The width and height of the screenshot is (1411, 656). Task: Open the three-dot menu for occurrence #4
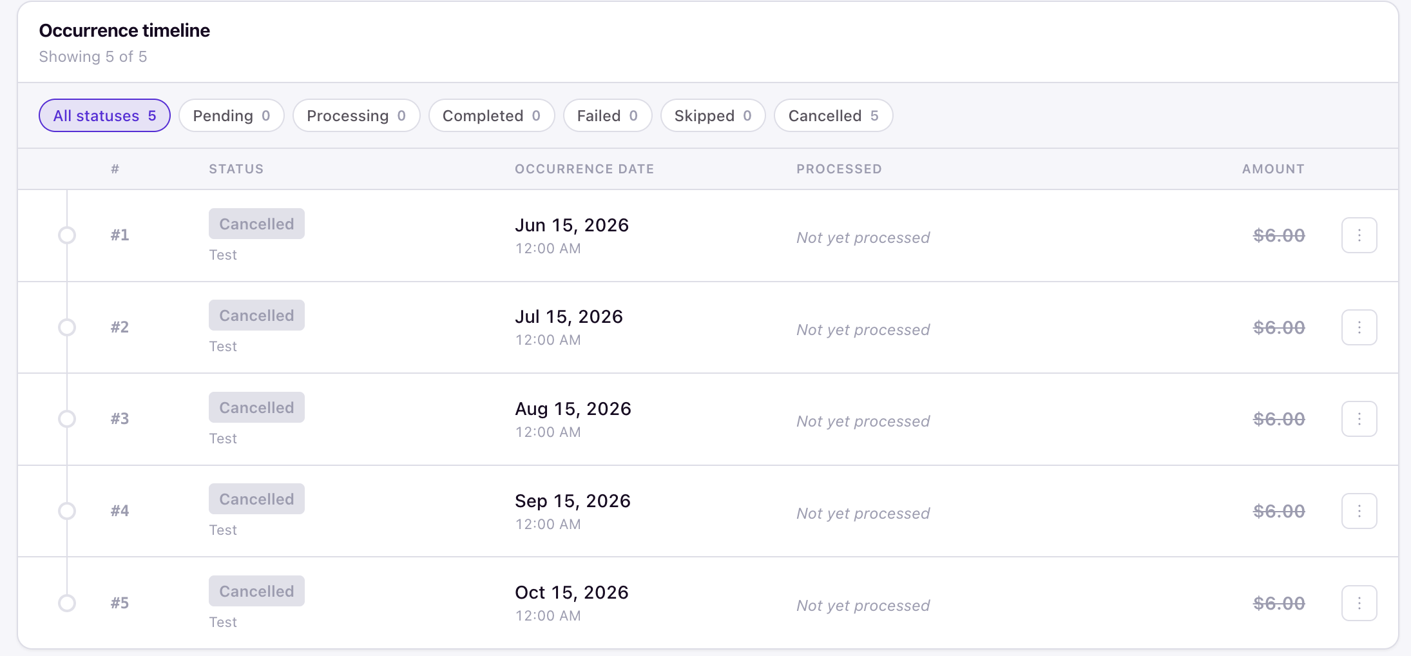[1359, 511]
